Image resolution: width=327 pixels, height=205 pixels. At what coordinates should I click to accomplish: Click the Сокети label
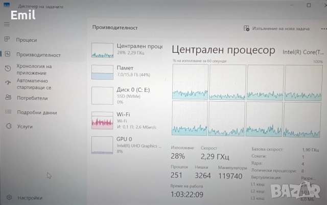(259, 156)
